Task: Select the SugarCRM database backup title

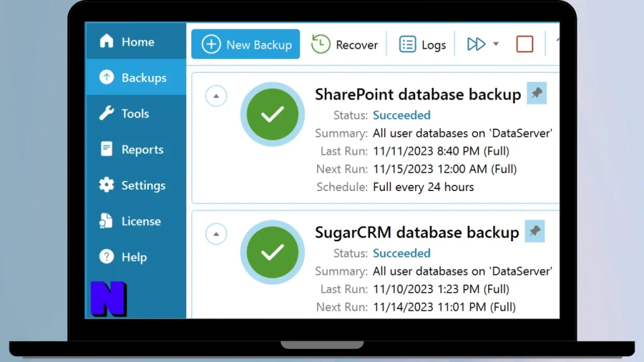Action: pyautogui.click(x=417, y=233)
